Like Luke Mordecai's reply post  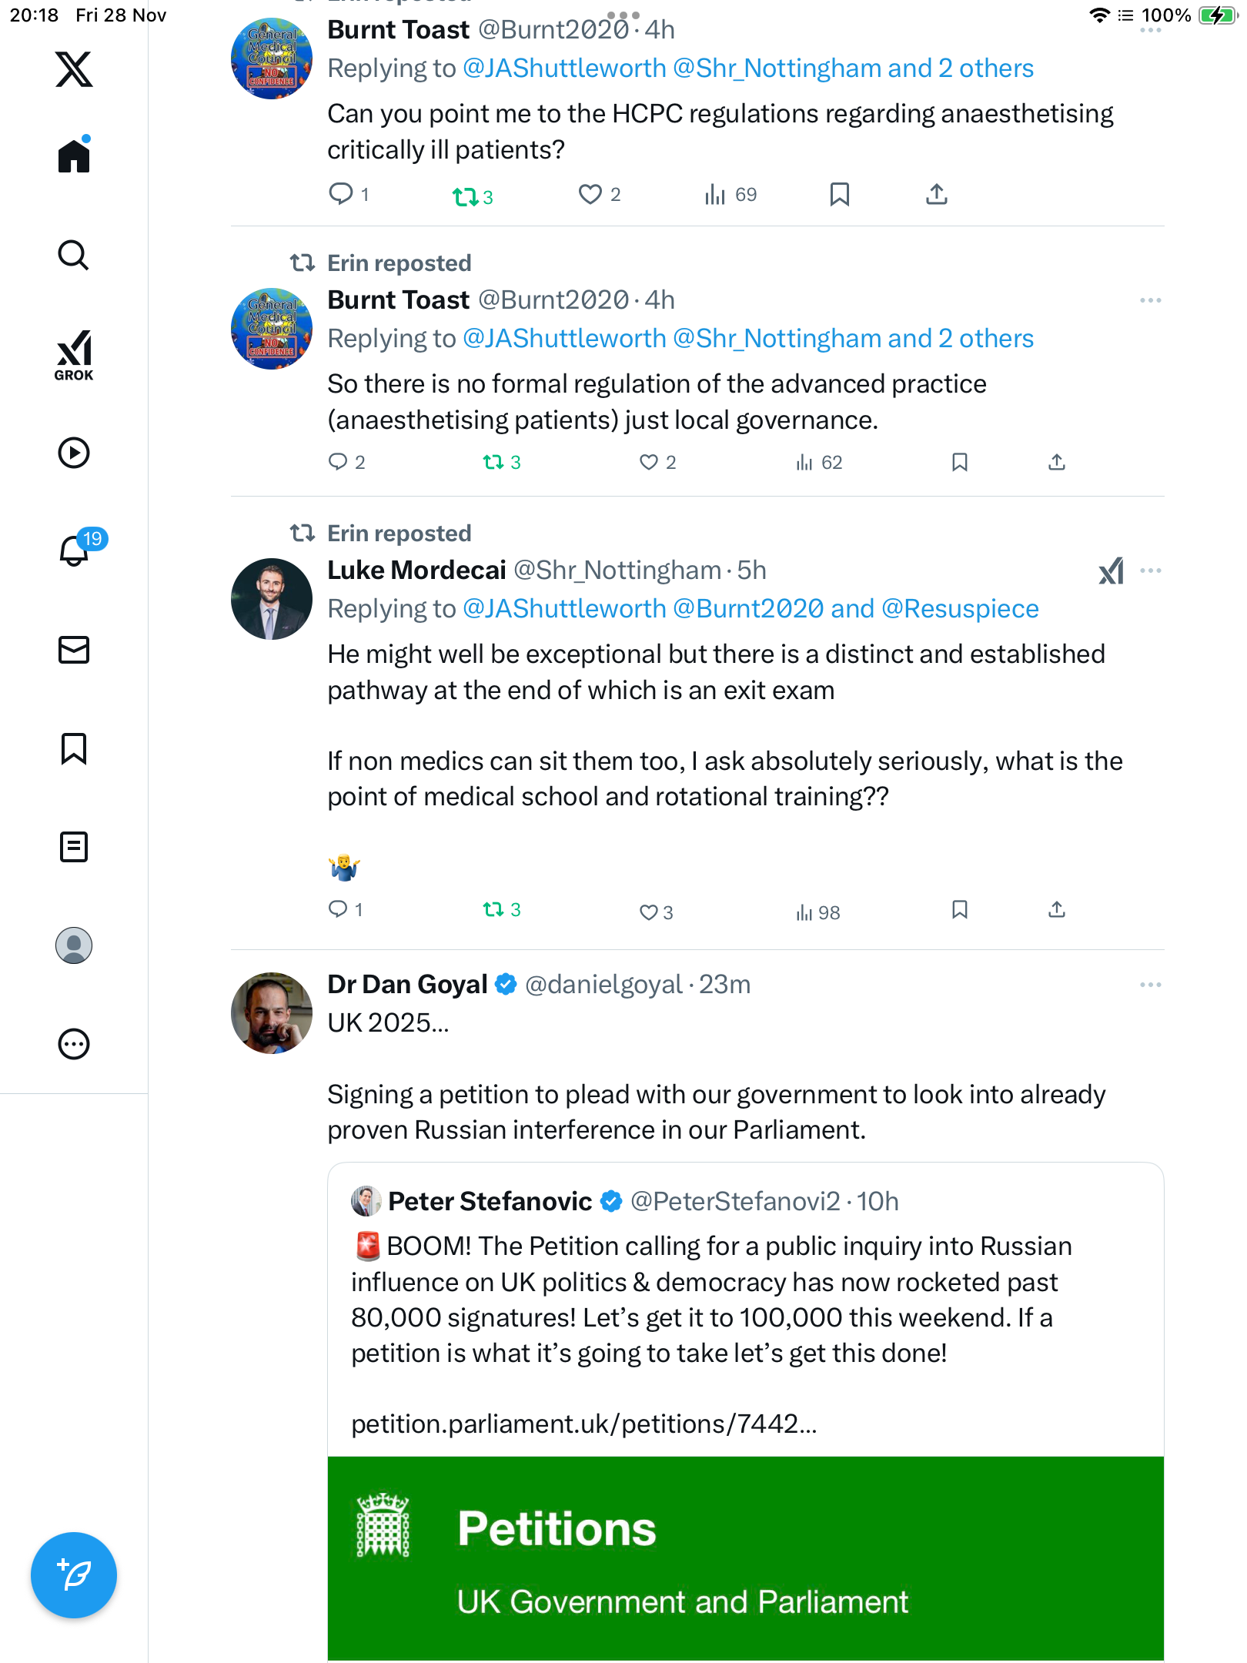coord(649,912)
